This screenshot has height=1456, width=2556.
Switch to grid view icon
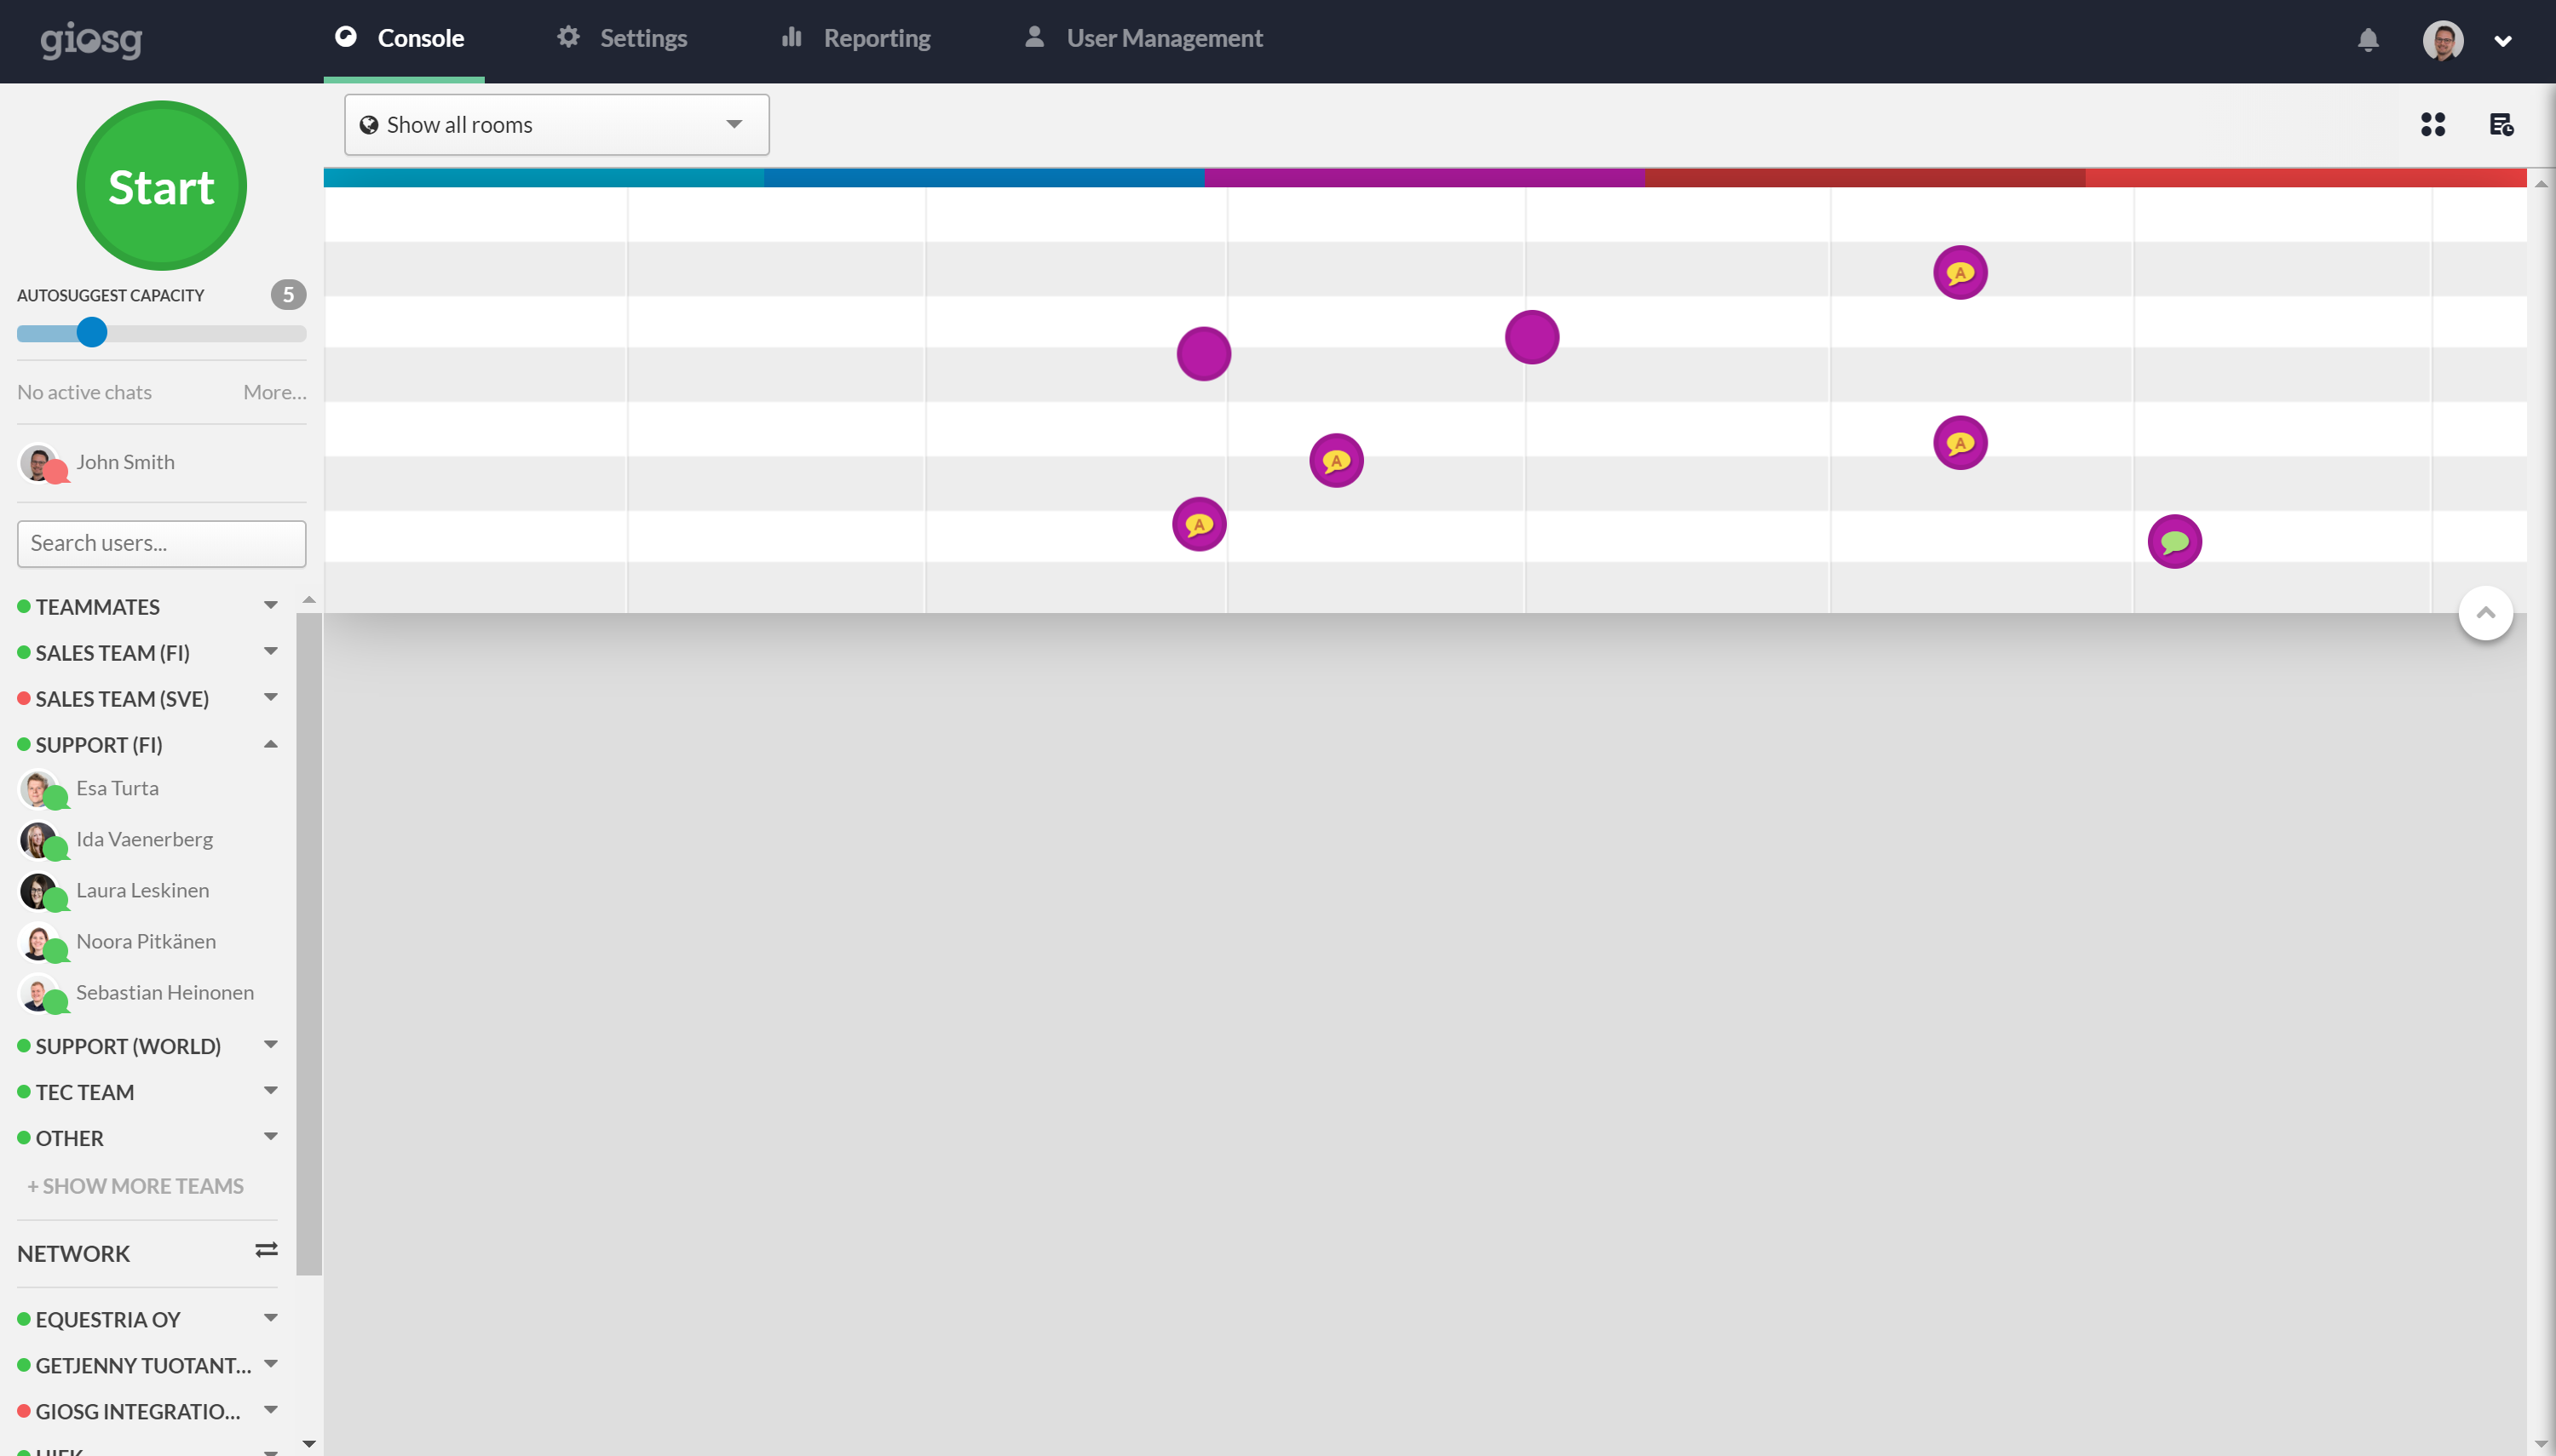pyautogui.click(x=2433, y=124)
